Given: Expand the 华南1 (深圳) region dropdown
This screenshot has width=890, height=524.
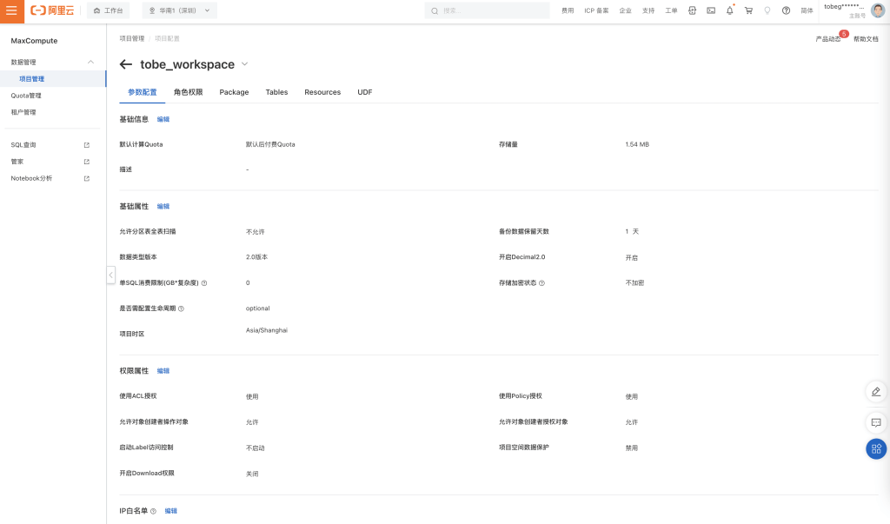Looking at the screenshot, I should tap(179, 10).
